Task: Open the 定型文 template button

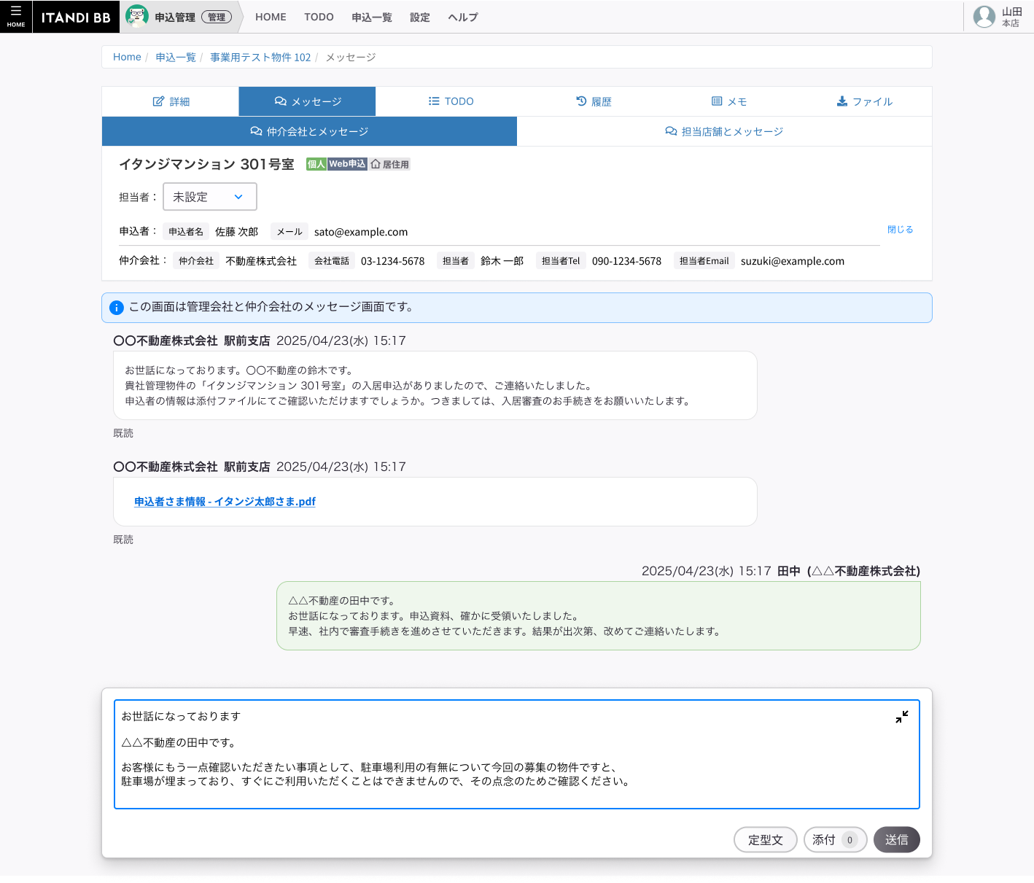Action: tap(766, 840)
